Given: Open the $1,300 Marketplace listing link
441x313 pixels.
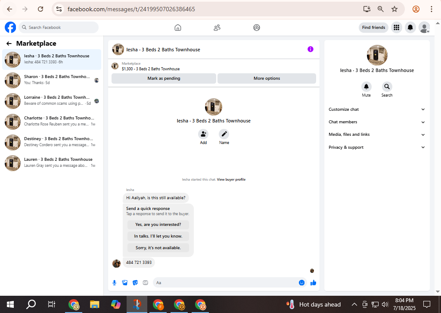Looking at the screenshot, I should (x=150, y=69).
